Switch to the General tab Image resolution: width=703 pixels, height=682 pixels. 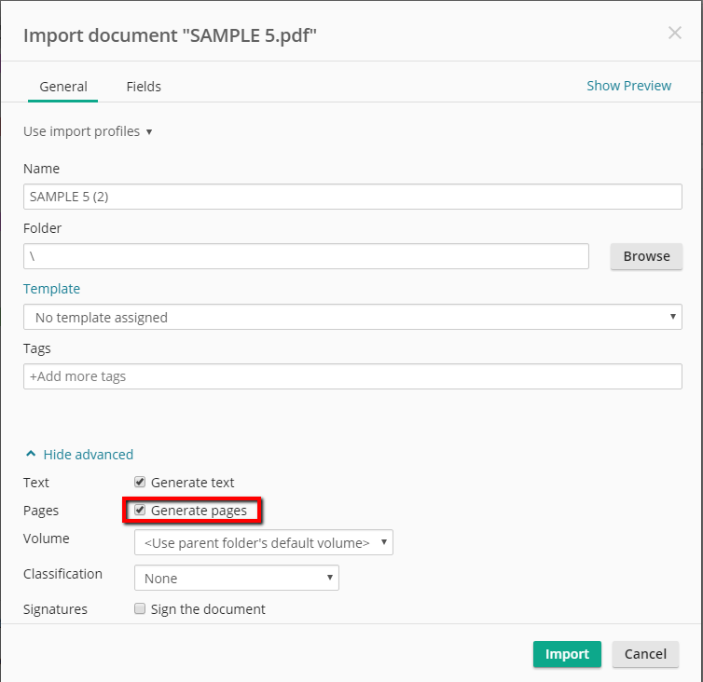click(x=63, y=87)
